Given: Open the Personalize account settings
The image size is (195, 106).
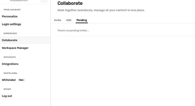Looking at the screenshot, I should coord(10,17).
